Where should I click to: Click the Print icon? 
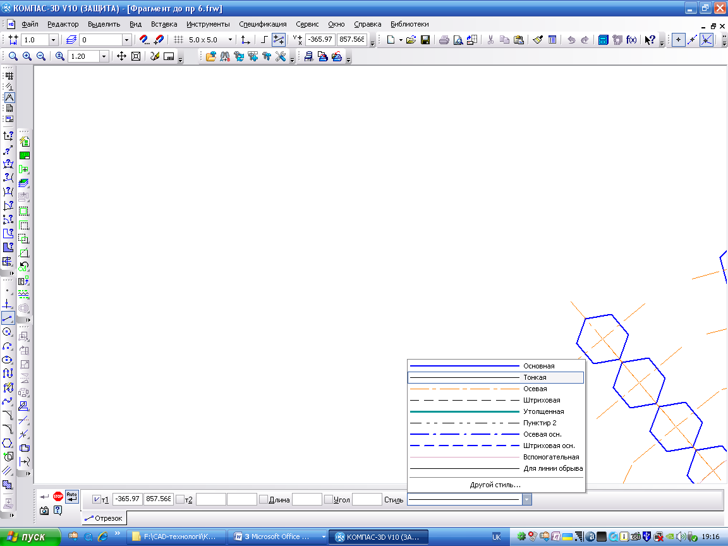[444, 40]
